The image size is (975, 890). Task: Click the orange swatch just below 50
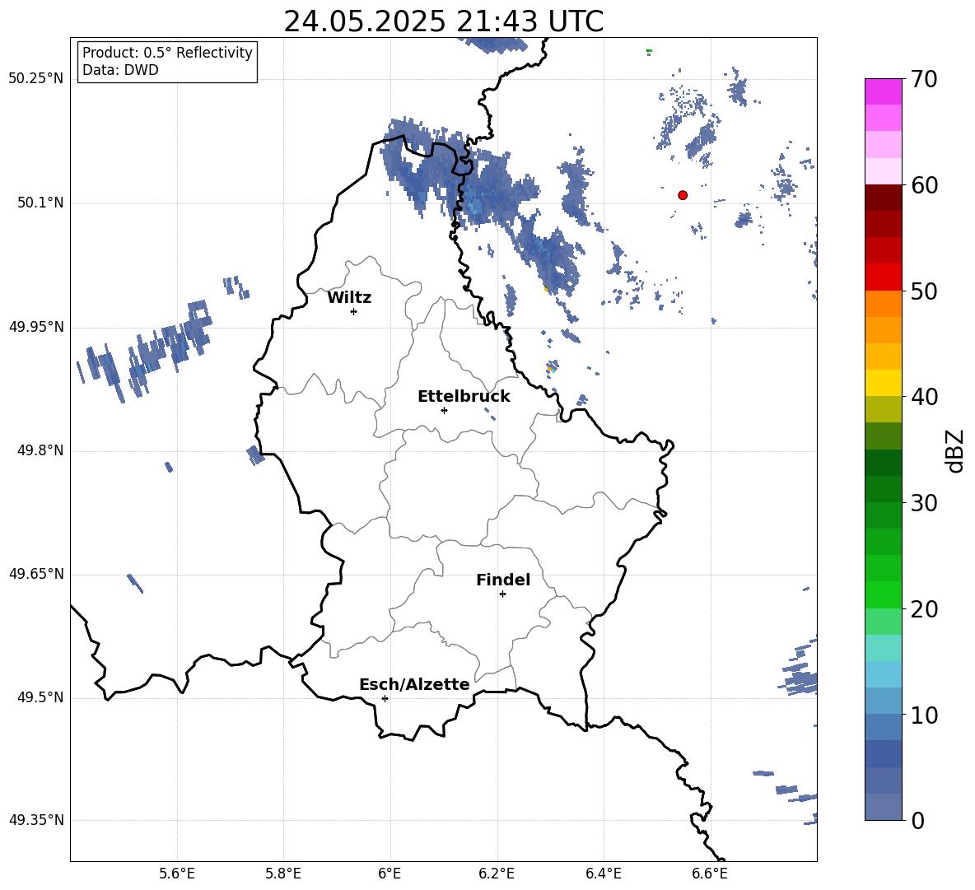coord(884,304)
